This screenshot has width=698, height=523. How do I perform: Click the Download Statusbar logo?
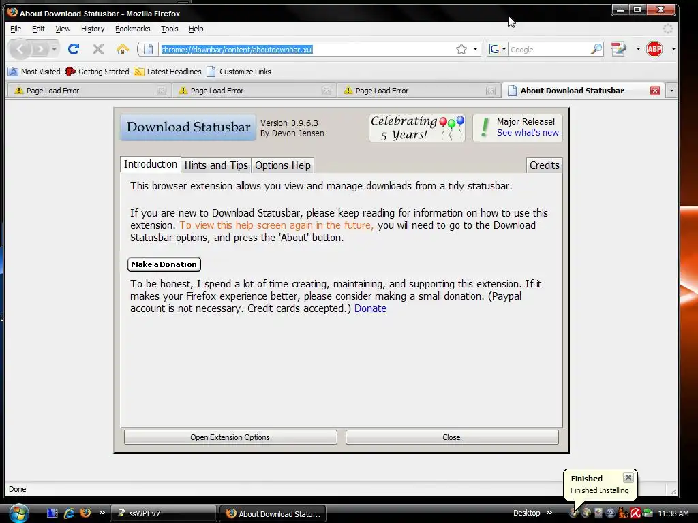[188, 127]
